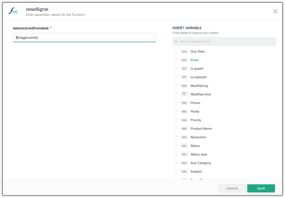Select the Resolution field
The height and width of the screenshot is (198, 285).
click(x=198, y=137)
